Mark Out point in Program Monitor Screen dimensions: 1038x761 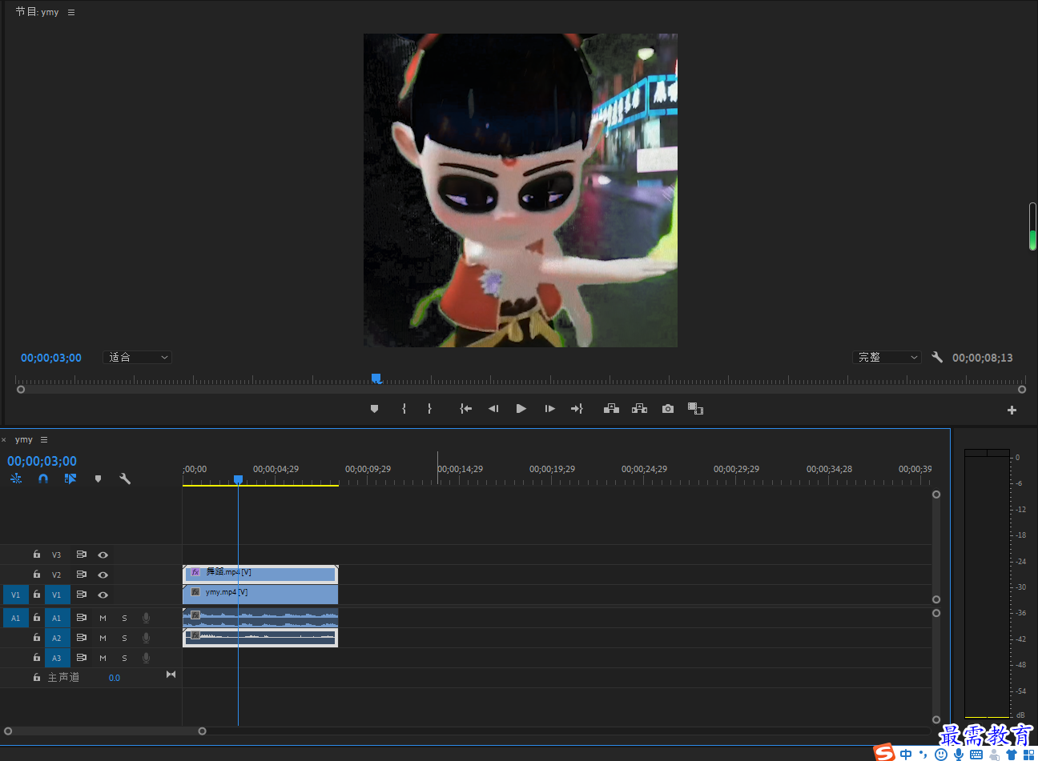(430, 409)
